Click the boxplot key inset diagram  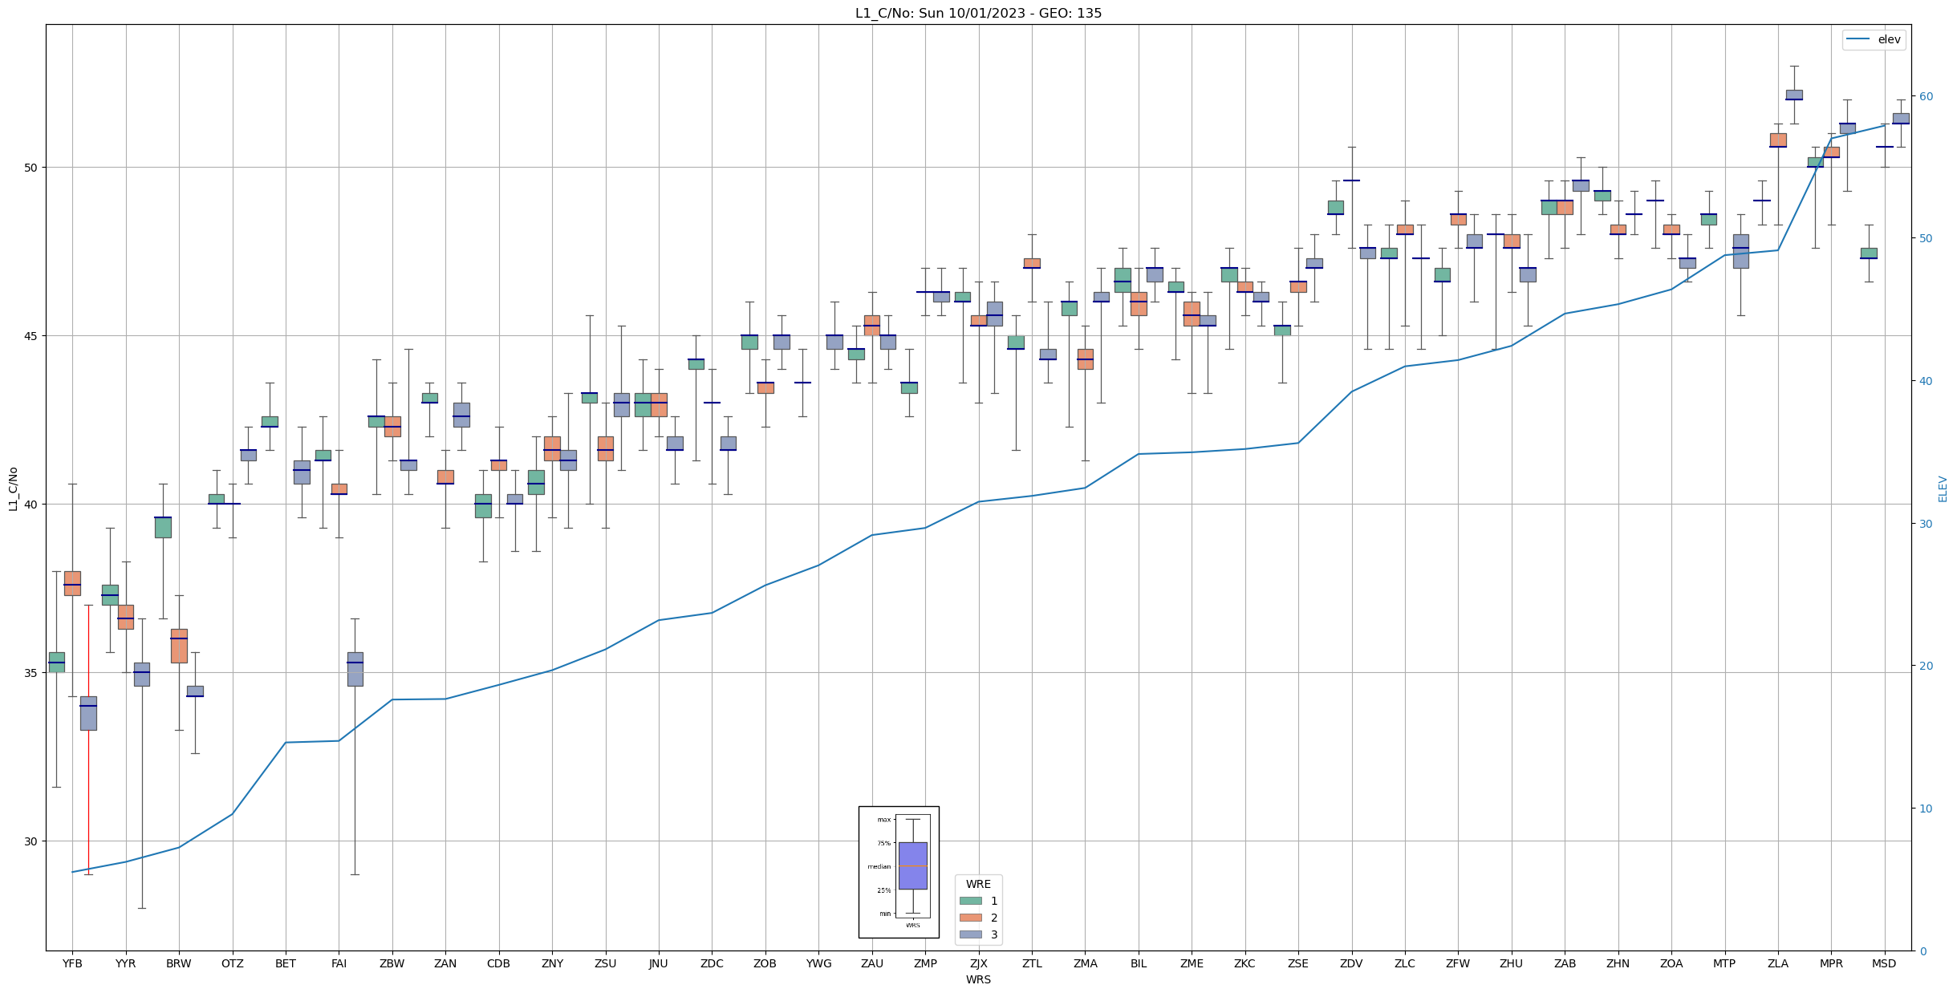pos(899,872)
